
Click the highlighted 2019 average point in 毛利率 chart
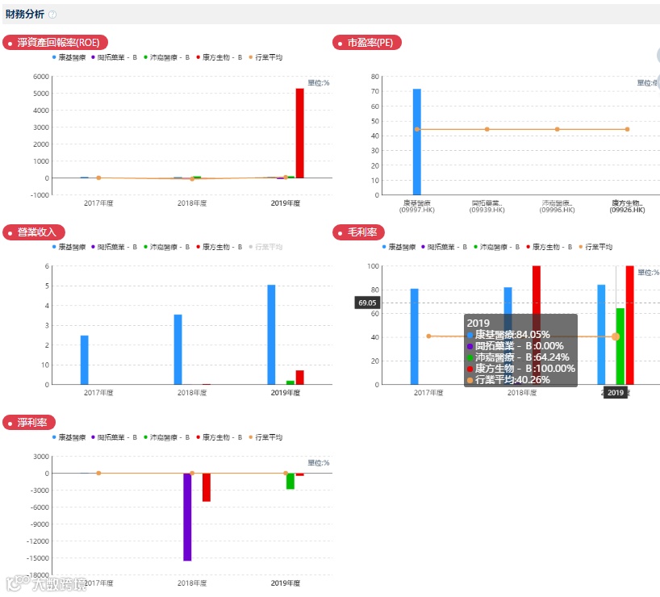616,336
